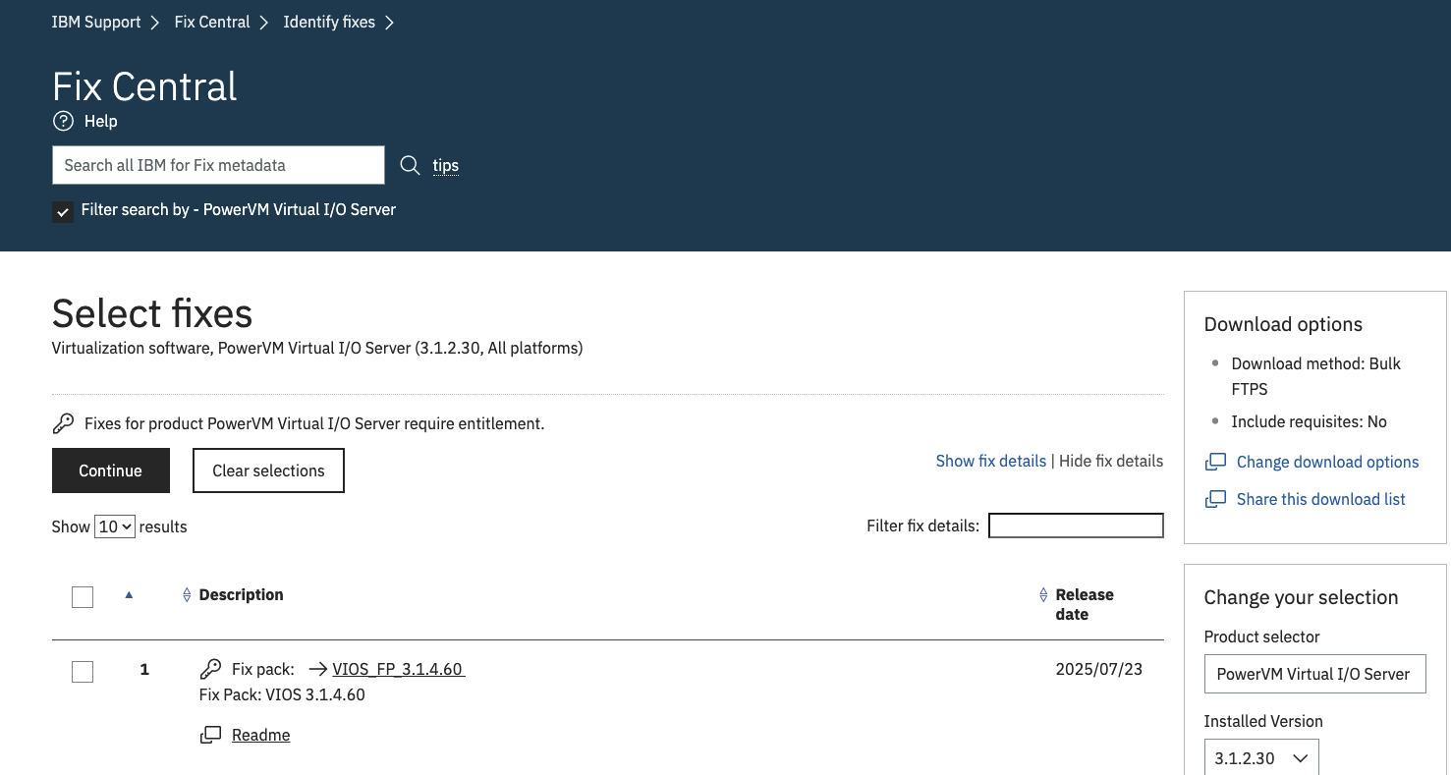Click sort icon next to Description header

pos(187,595)
